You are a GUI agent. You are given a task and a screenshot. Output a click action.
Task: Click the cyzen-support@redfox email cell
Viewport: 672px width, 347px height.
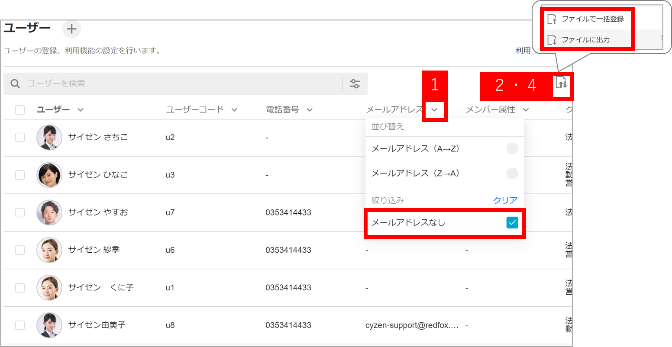coord(412,325)
